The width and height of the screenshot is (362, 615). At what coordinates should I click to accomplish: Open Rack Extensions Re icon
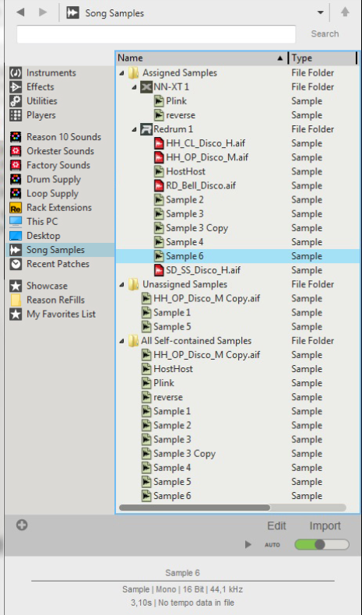(x=16, y=208)
